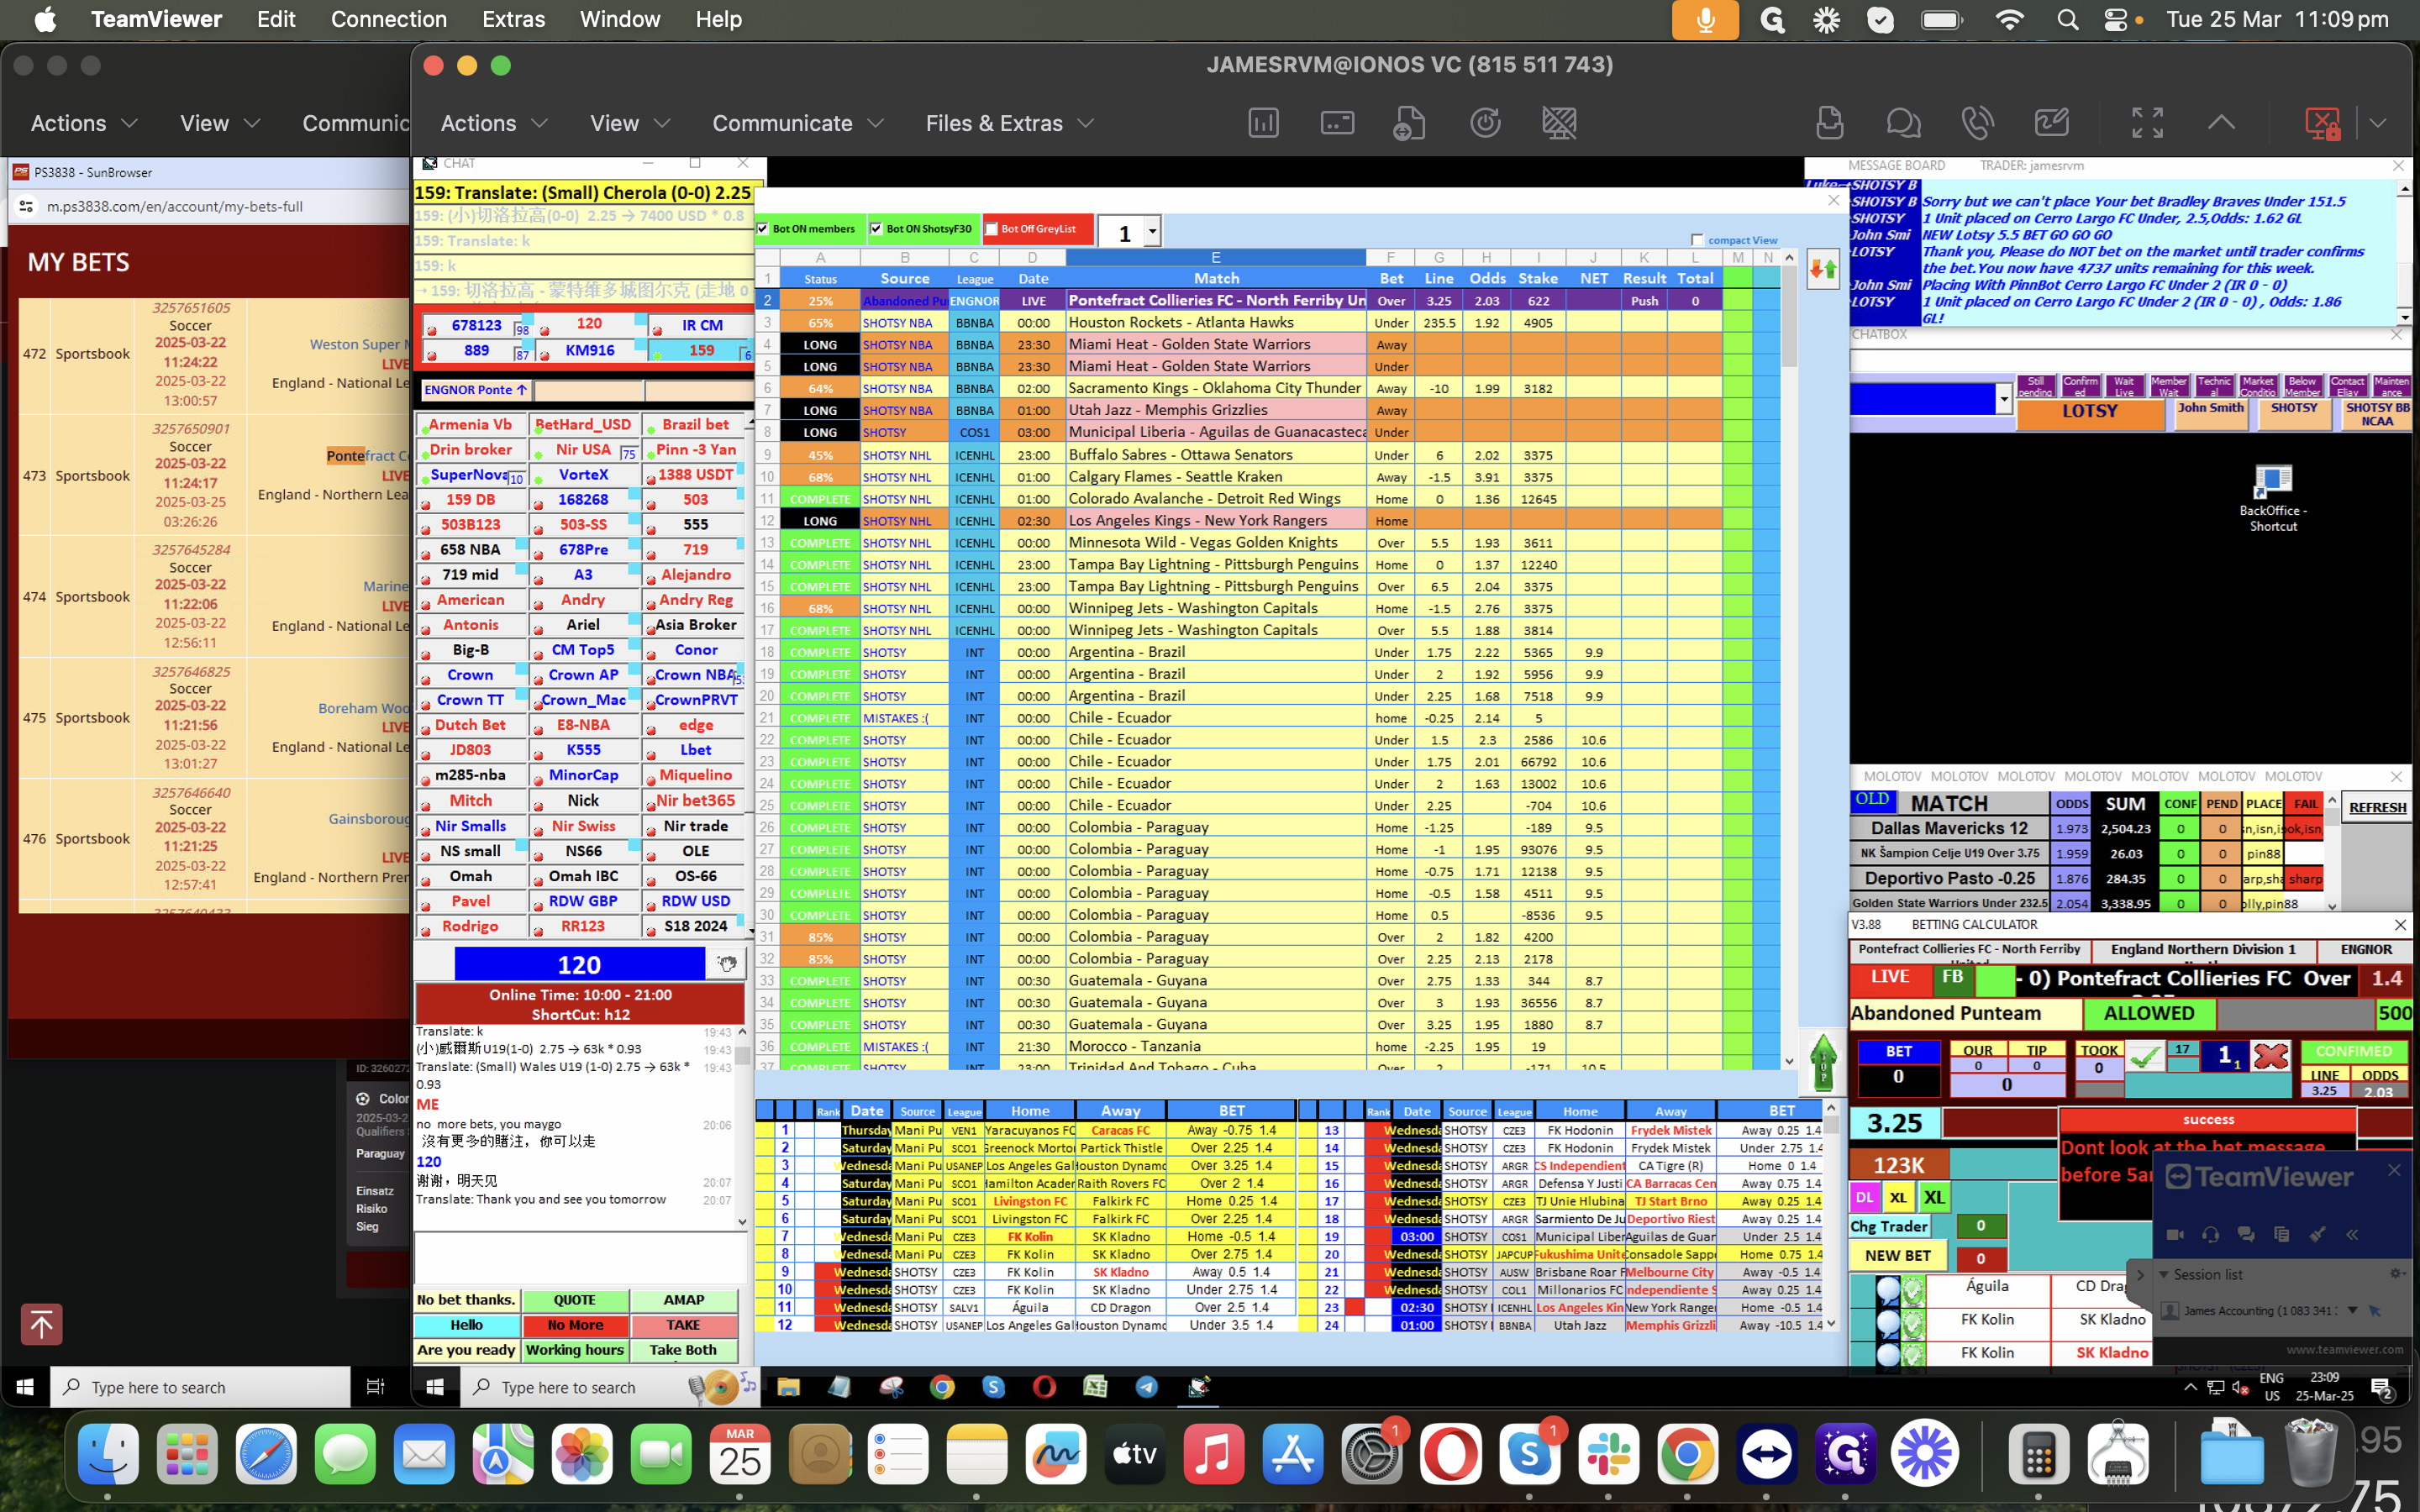Viewport: 2420px width, 1512px height.
Task: Enable the compact View checkbox
Action: point(1697,240)
